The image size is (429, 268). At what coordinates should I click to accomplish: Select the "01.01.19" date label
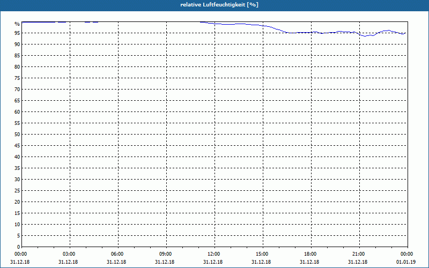pos(406,262)
